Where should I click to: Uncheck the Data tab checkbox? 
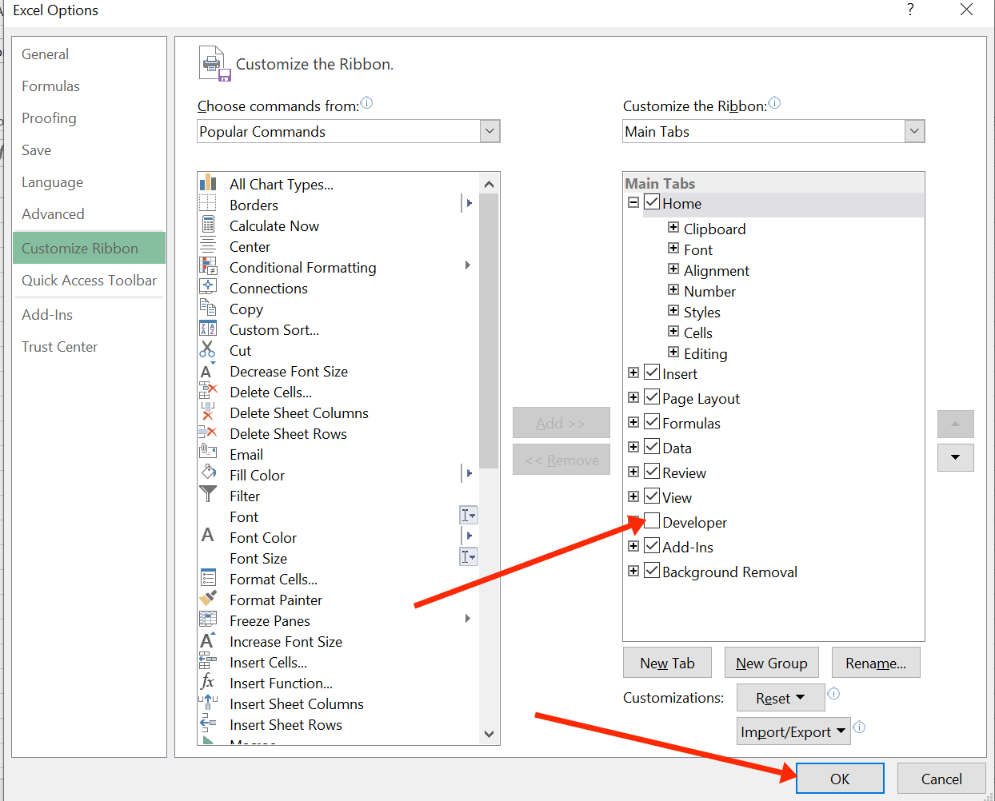click(x=652, y=447)
